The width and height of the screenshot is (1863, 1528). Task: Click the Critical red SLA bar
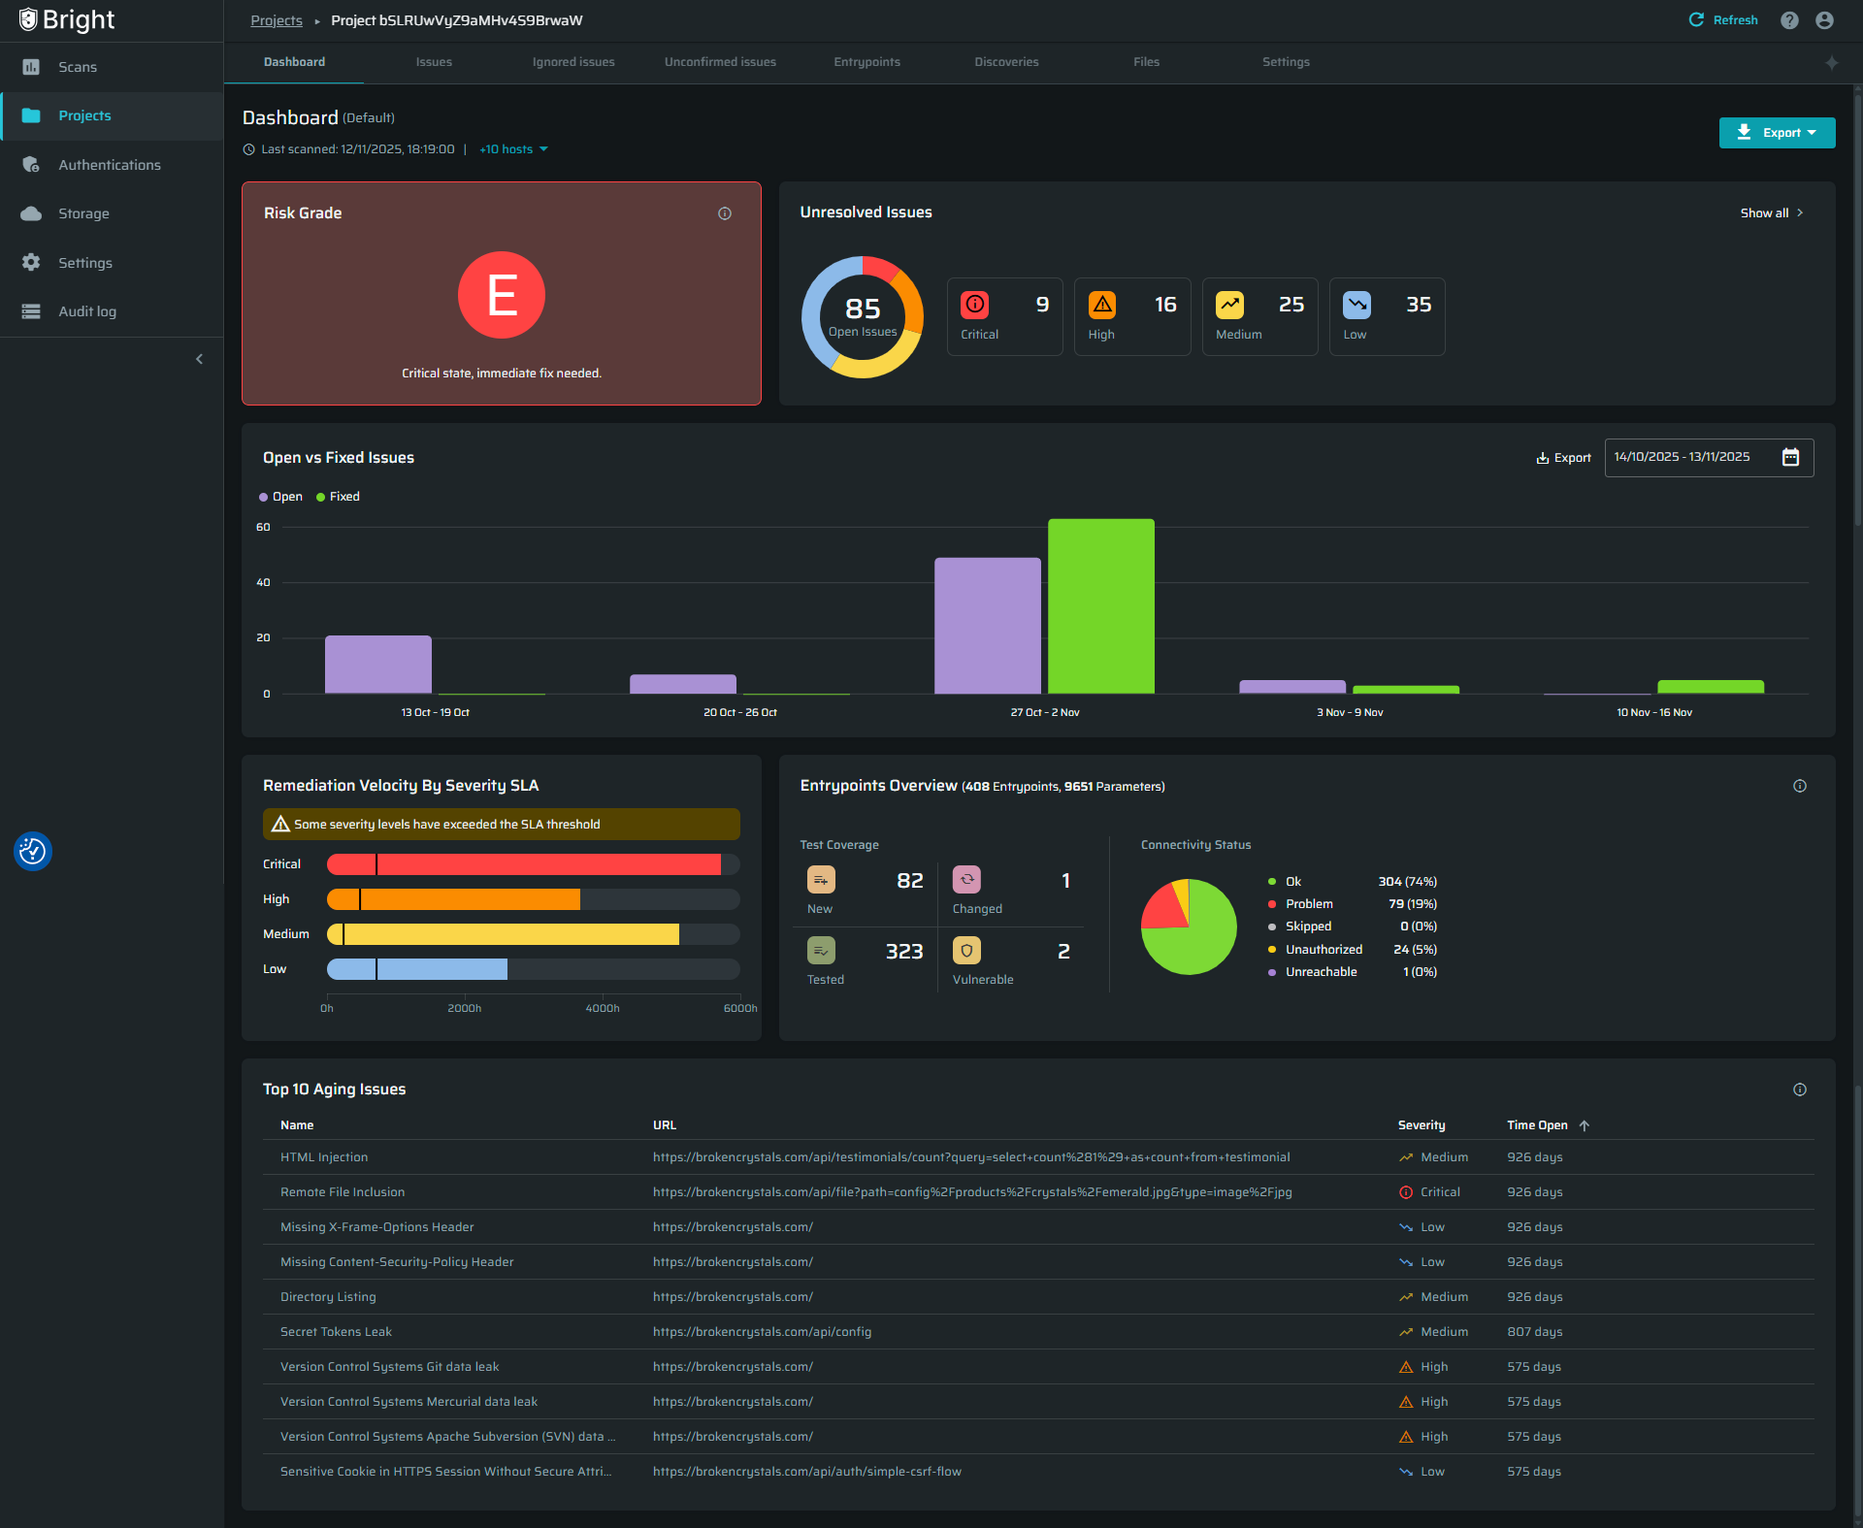(524, 864)
